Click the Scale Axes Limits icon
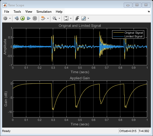The height and width of the screenshot is (136, 153). click(x=66, y=18)
